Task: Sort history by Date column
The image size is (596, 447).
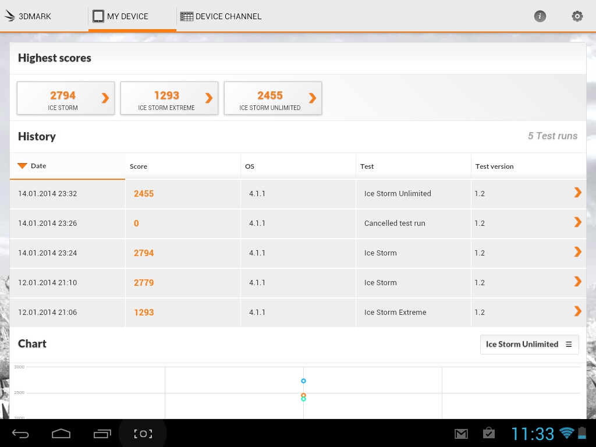Action: click(68, 166)
